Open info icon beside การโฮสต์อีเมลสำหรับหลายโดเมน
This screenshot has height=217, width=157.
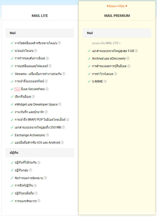point(59,43)
